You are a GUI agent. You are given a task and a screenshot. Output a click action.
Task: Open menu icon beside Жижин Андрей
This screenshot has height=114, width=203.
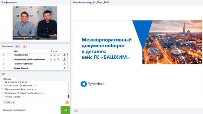(3, 68)
